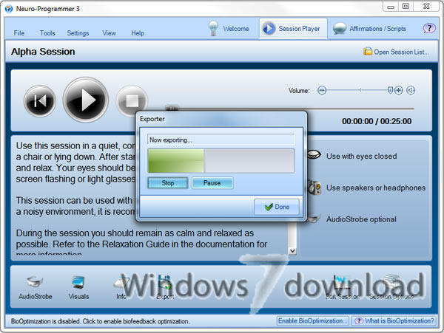Click Use speakers or headphones label
Screen dimensions: 444x333
(376, 188)
